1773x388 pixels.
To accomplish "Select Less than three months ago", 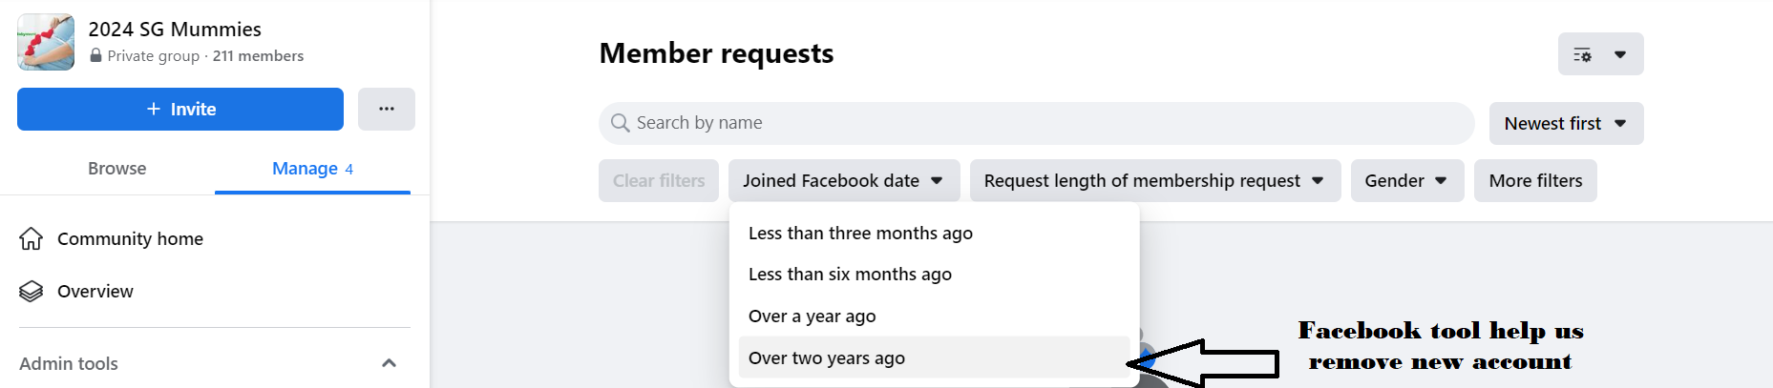I will pyautogui.click(x=860, y=234).
